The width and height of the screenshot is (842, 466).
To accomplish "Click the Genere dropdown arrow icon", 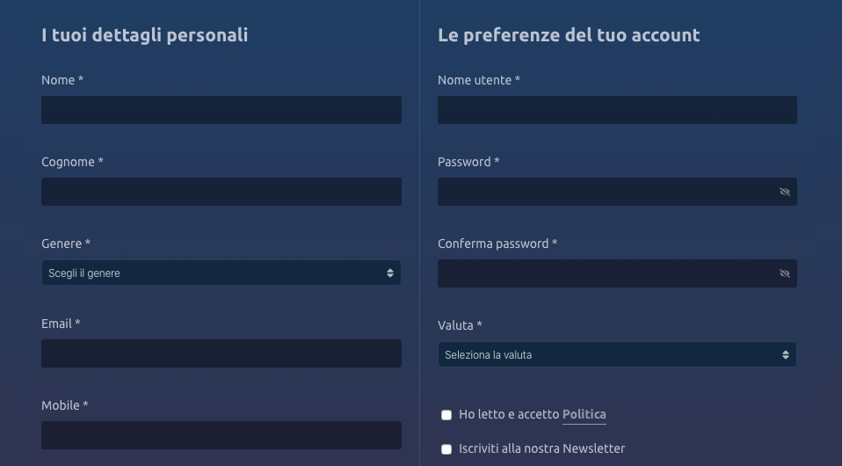I will click(390, 273).
